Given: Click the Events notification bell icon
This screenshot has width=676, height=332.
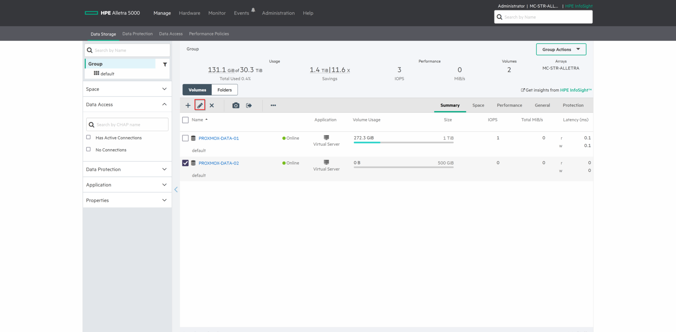Looking at the screenshot, I should tap(253, 10).
